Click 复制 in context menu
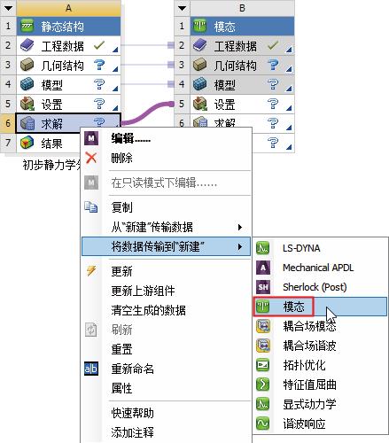The height and width of the screenshot is (443, 389). [166, 207]
